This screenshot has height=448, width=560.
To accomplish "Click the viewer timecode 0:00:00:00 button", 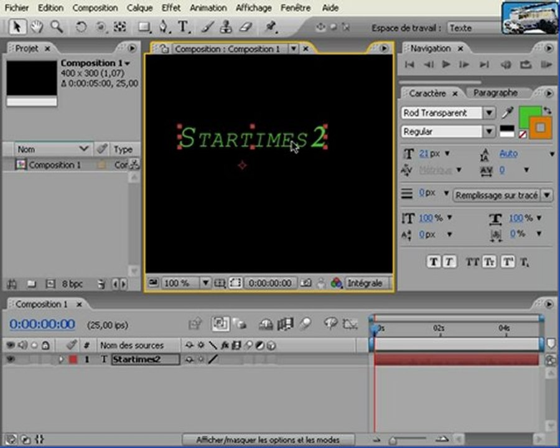I will pos(270,283).
